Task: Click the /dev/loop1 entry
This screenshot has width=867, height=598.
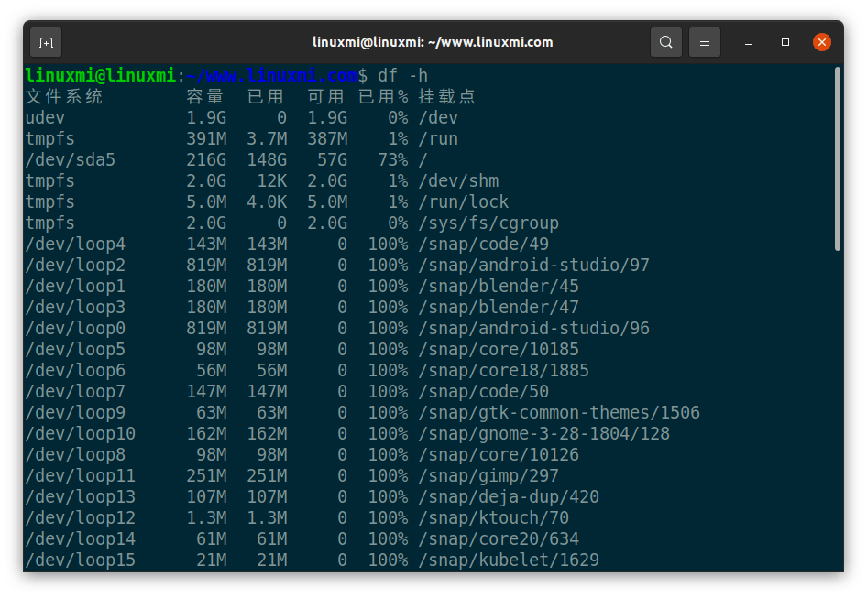Action: click(75, 287)
